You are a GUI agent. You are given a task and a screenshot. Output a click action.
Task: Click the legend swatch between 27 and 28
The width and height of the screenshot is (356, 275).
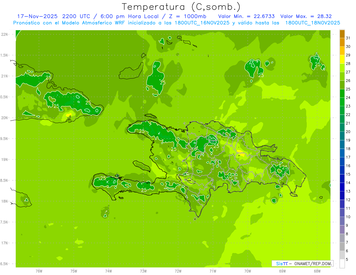[x=342, y=68]
